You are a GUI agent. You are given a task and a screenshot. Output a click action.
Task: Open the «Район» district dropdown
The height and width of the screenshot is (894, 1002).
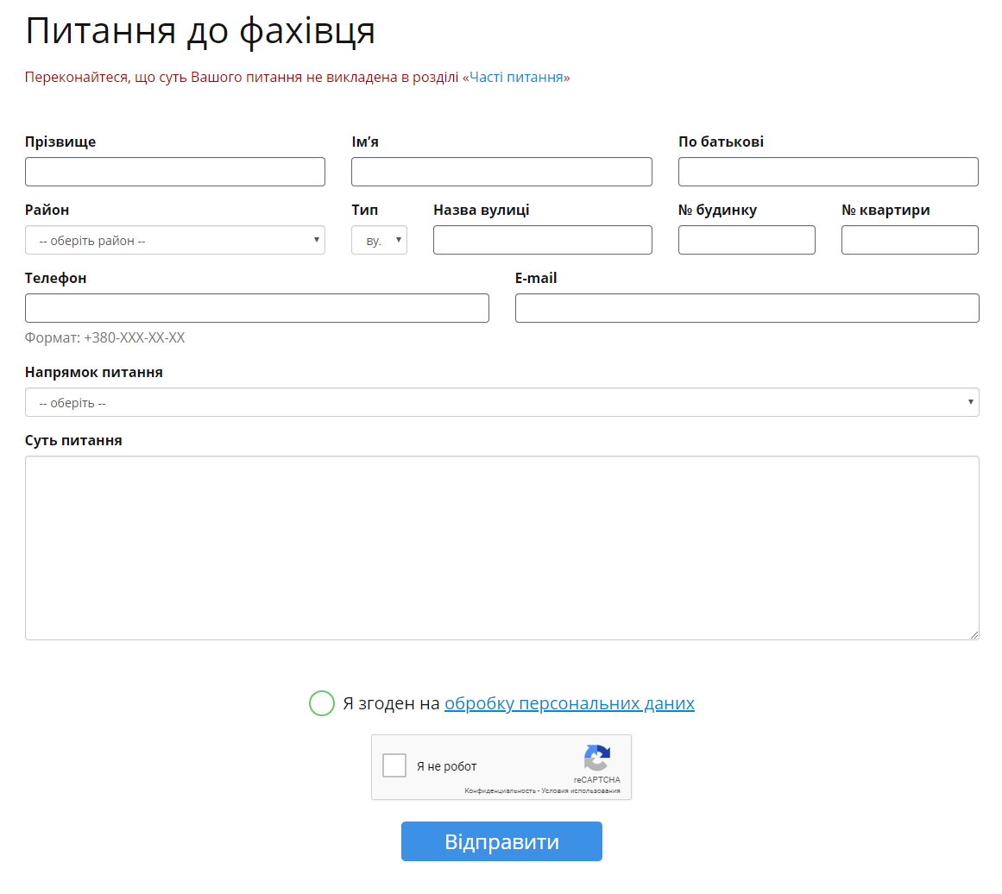pyautogui.click(x=174, y=239)
